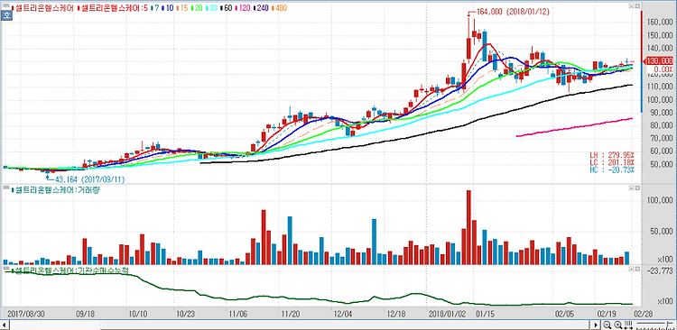Click the 43,164 (2017/09/11) low annotation
The height and width of the screenshot is (330, 677).
(88, 179)
